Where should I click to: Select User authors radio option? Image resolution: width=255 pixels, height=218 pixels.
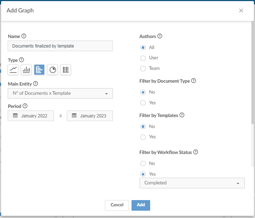(x=143, y=58)
